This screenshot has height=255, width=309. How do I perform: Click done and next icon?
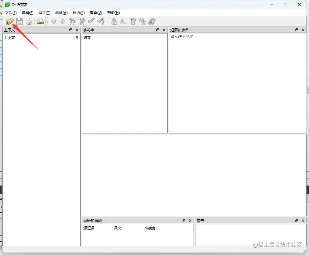coord(101,21)
